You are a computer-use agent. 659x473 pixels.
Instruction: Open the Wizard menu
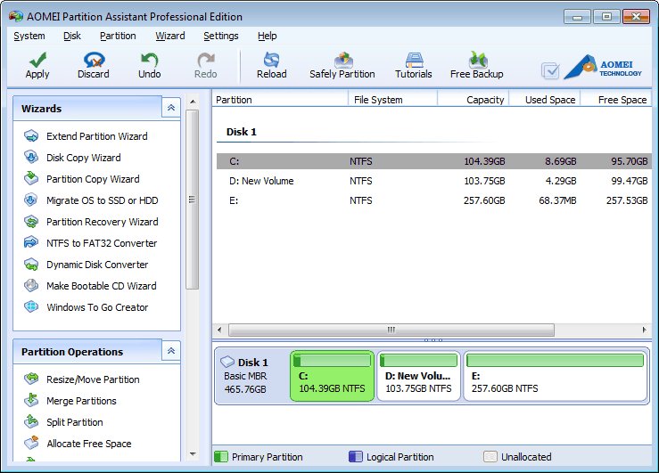pyautogui.click(x=170, y=37)
